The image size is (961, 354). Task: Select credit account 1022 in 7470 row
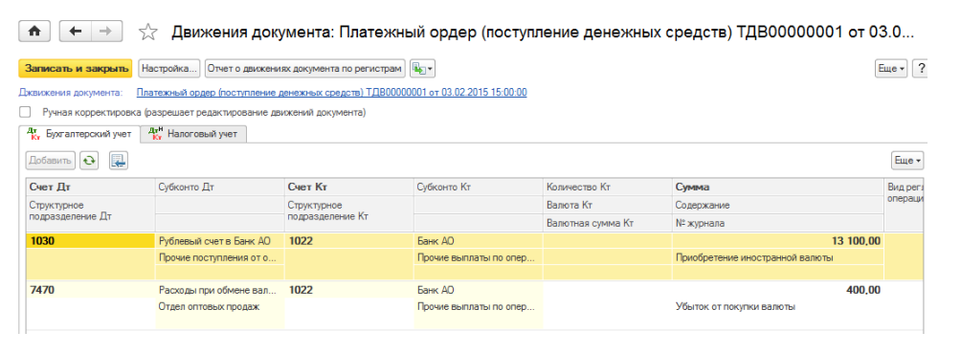[x=348, y=290]
